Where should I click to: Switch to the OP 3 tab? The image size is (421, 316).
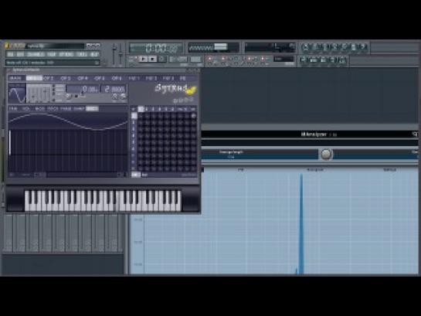[66, 78]
